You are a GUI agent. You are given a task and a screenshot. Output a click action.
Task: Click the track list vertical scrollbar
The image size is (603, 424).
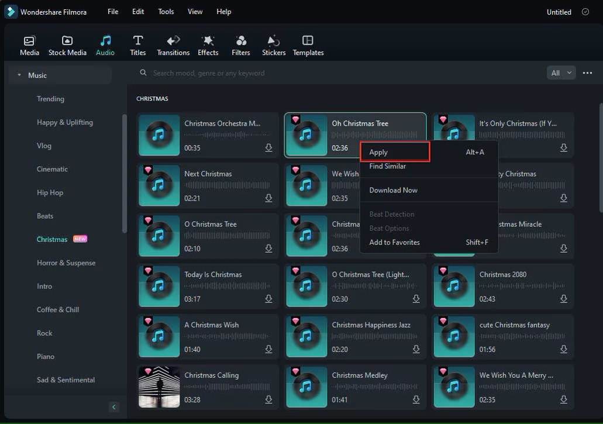[601, 157]
